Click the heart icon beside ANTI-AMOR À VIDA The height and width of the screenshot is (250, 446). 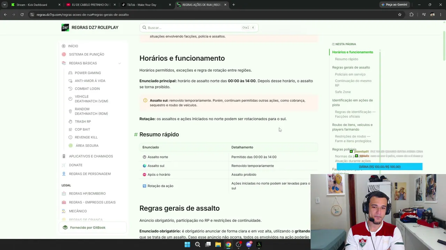(70, 81)
